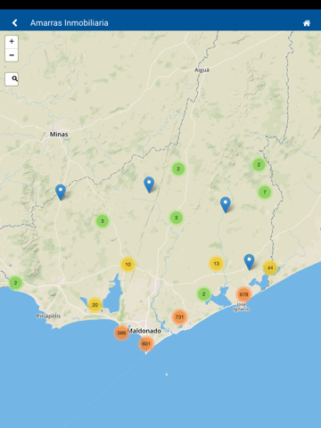This screenshot has width=321, height=428.
Task: Open the orange cluster labeled 566
Action: (x=121, y=333)
